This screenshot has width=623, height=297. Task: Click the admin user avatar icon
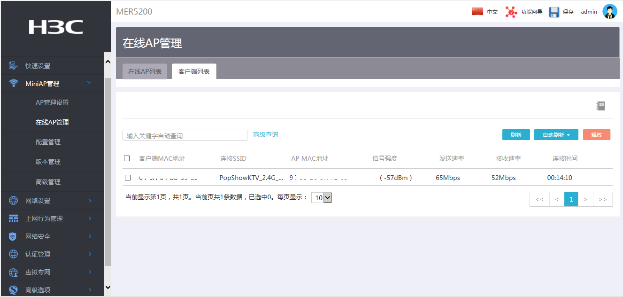point(609,12)
